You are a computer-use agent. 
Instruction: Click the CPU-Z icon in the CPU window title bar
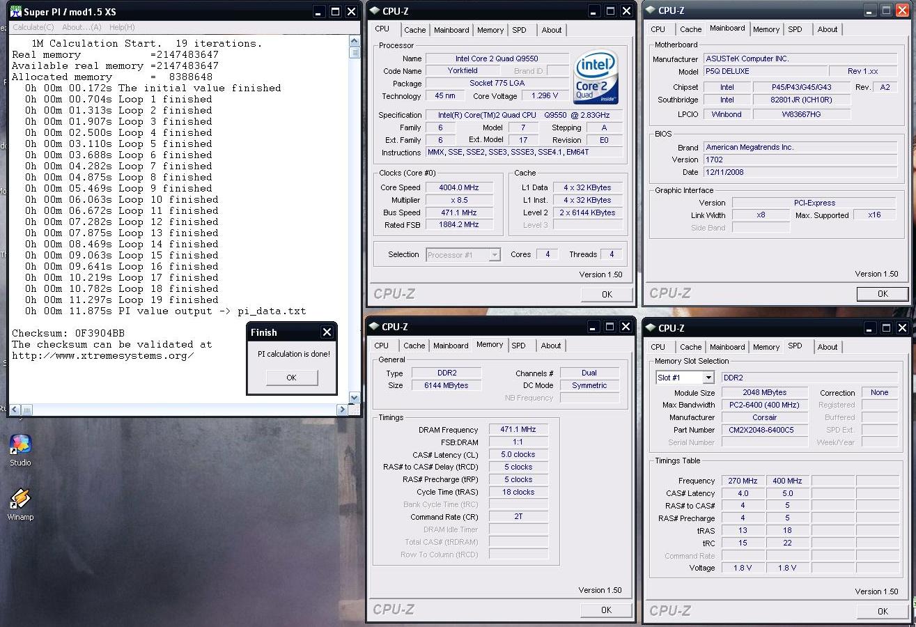click(x=375, y=10)
